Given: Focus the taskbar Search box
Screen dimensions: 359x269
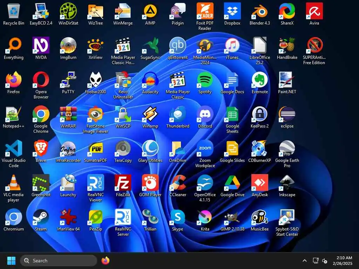Looking at the screenshot, I should 59,261.
